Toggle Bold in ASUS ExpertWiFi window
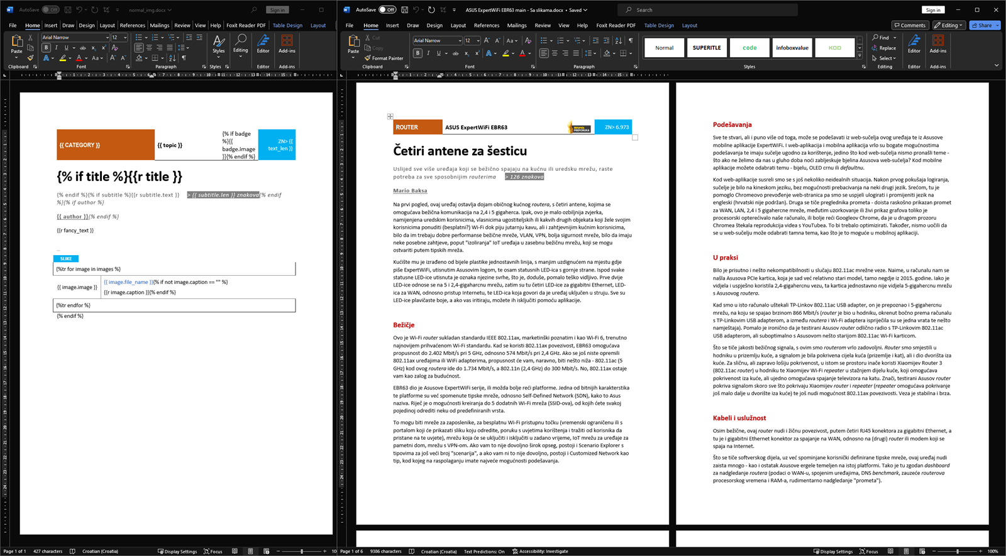 tap(417, 53)
